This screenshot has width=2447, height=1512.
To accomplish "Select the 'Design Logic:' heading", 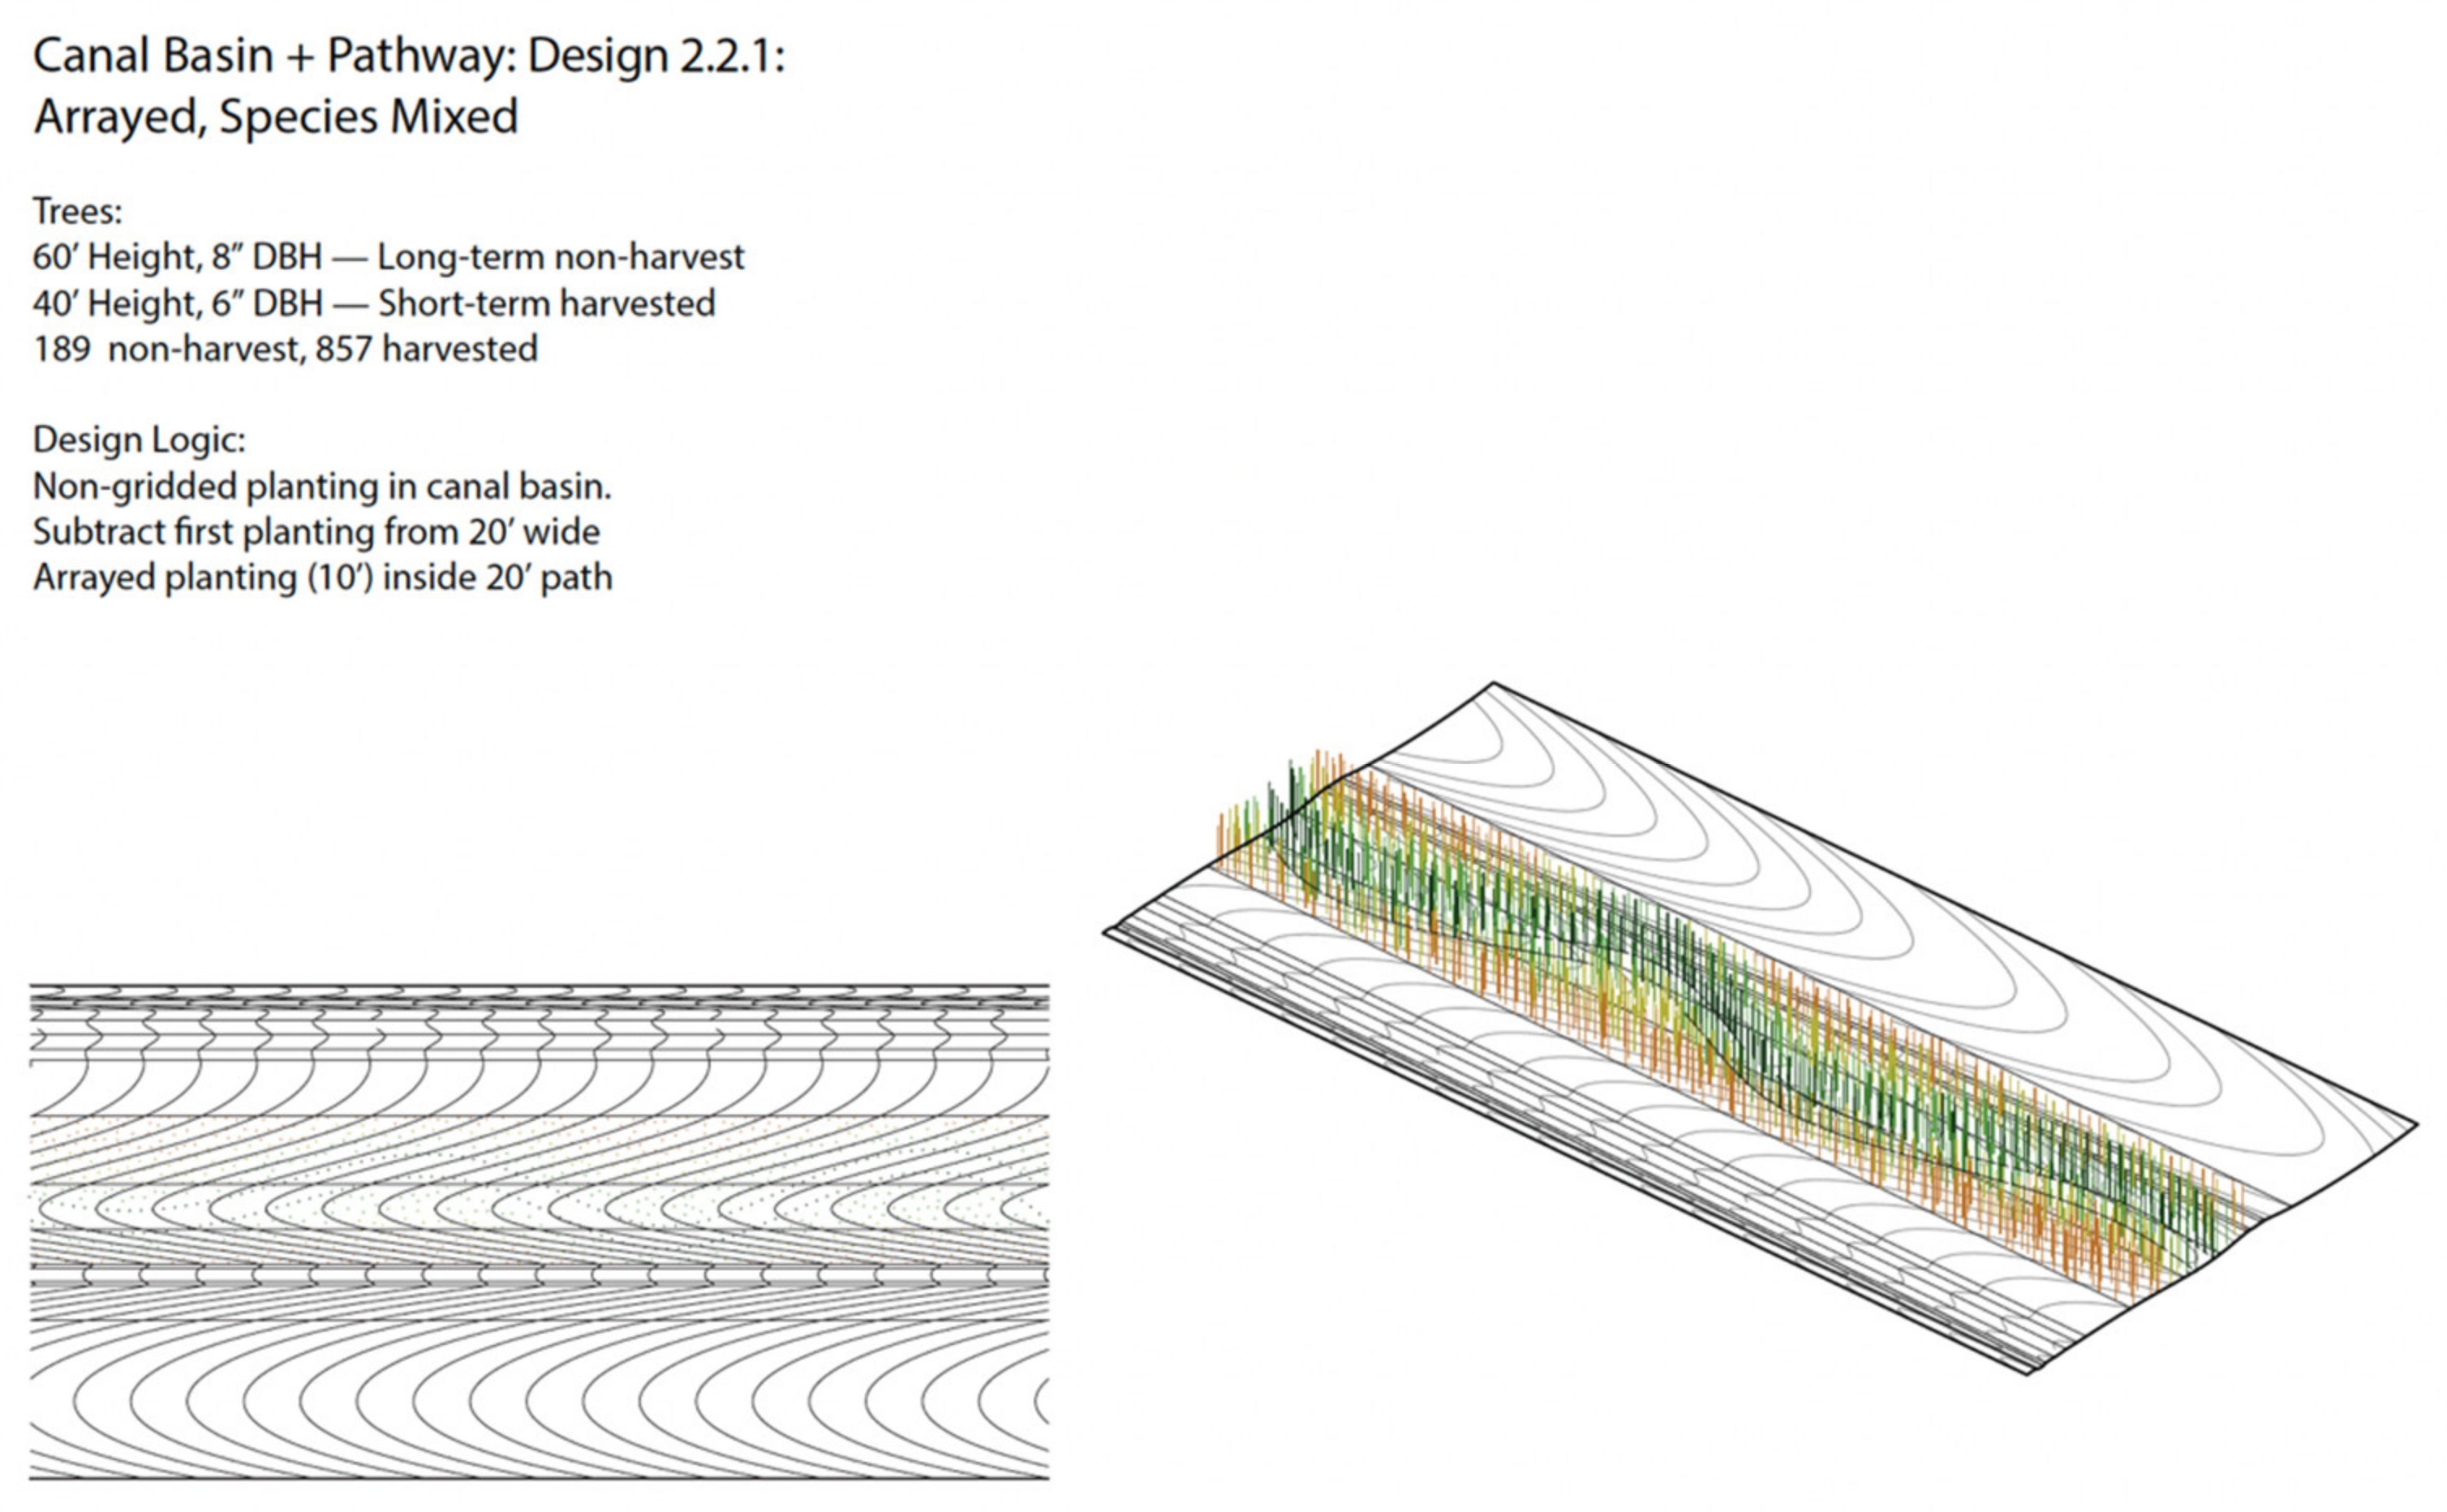I will click(139, 440).
